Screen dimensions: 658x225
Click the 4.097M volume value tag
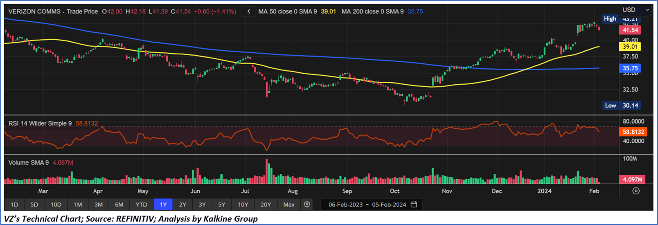coord(632,179)
